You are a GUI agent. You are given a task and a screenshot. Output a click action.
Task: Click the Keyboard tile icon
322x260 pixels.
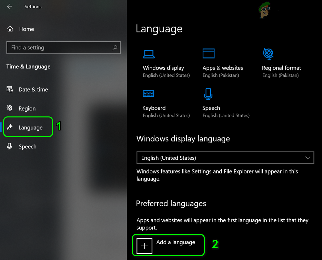(x=149, y=94)
